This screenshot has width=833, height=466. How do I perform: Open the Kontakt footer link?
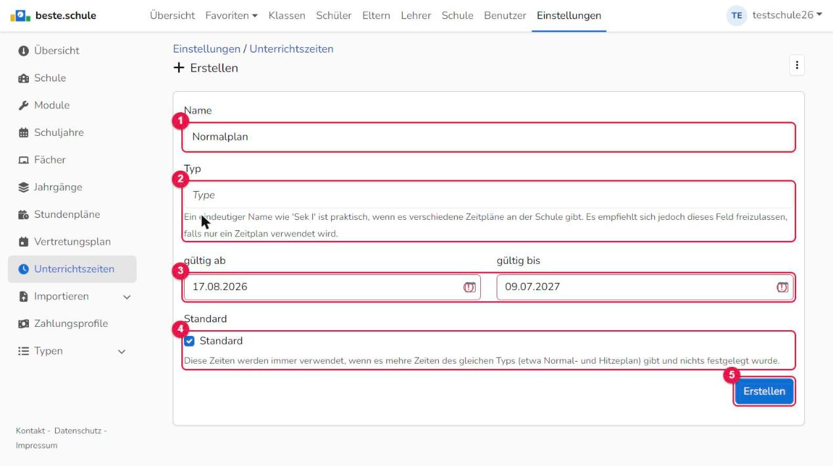coord(31,431)
